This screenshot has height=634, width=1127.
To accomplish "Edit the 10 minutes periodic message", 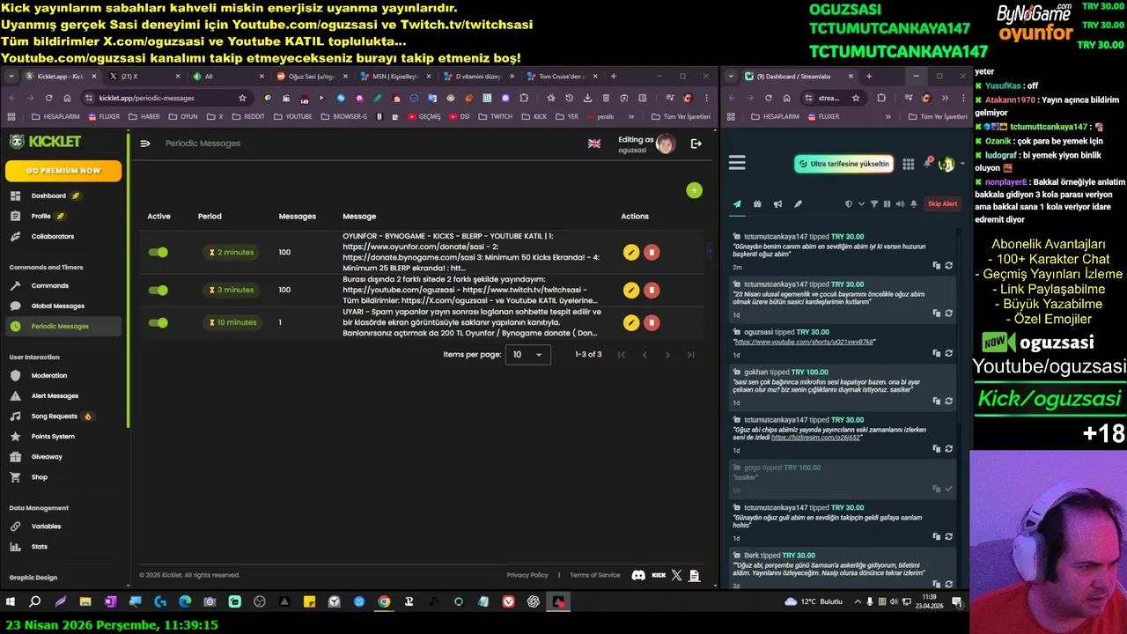I will (x=630, y=322).
